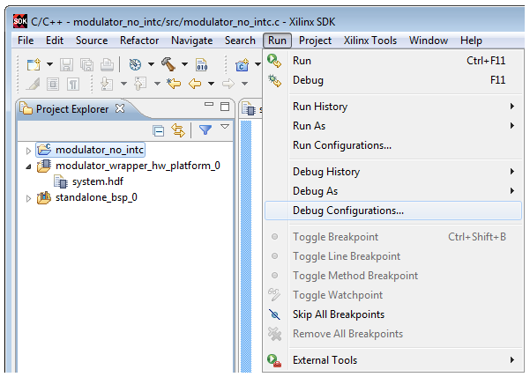530x377 pixels.
Task: Open the File menu
Action: [26, 41]
